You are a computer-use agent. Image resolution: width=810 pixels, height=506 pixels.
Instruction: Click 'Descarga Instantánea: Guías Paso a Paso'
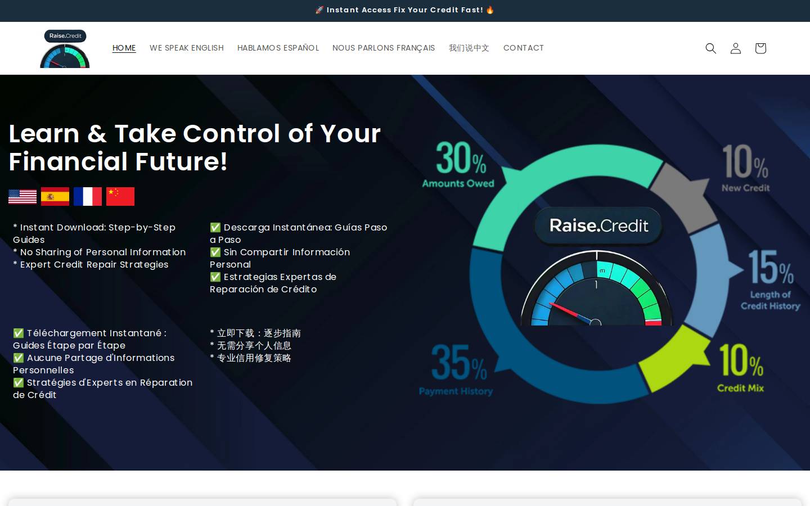pyautogui.click(x=299, y=233)
